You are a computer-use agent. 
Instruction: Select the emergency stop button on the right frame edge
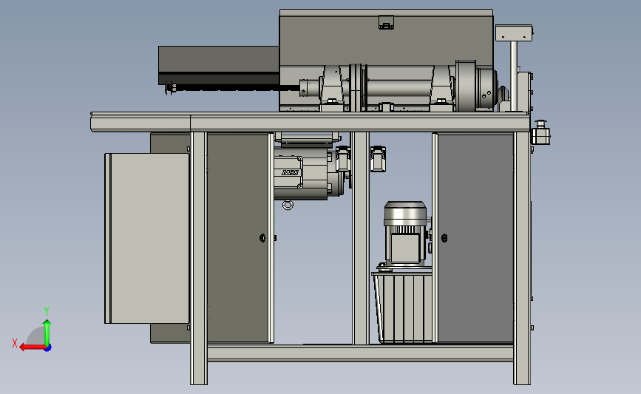(x=540, y=132)
